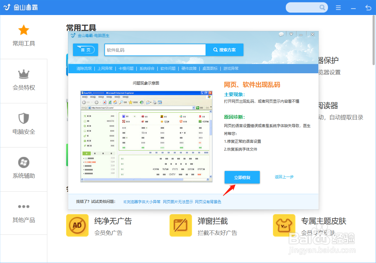Click the 金山毒霸-电脑医生 dialog title
The width and height of the screenshot is (376, 263).
93,35
